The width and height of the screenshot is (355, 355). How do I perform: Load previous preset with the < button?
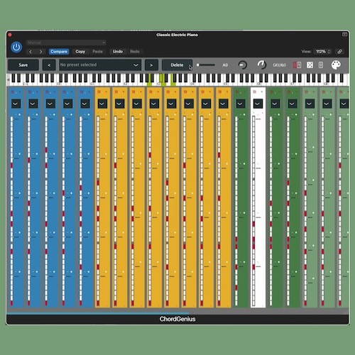coord(49,65)
